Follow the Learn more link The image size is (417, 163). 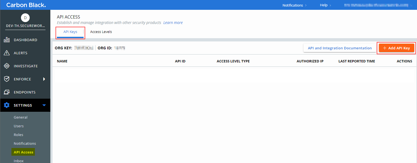(173, 23)
